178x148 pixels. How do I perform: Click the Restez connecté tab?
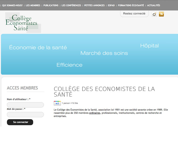[134, 13]
